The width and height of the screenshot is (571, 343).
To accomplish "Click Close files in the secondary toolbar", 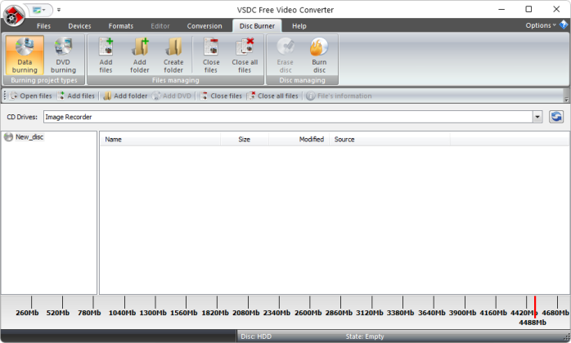I will (221, 96).
